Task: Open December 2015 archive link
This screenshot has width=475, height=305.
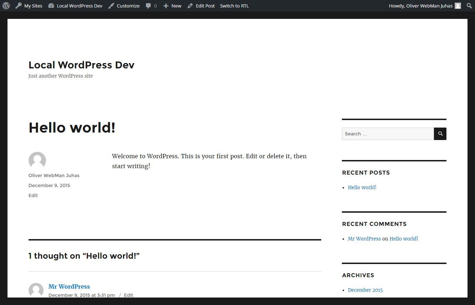Action: (x=365, y=290)
